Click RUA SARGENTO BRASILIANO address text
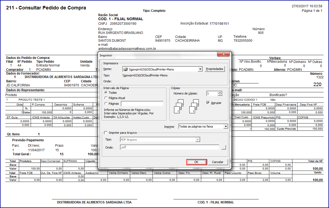 tap(121, 33)
